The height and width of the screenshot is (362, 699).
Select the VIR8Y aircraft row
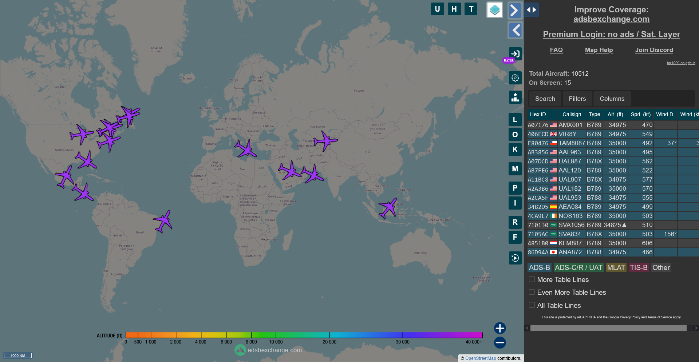pyautogui.click(x=613, y=134)
